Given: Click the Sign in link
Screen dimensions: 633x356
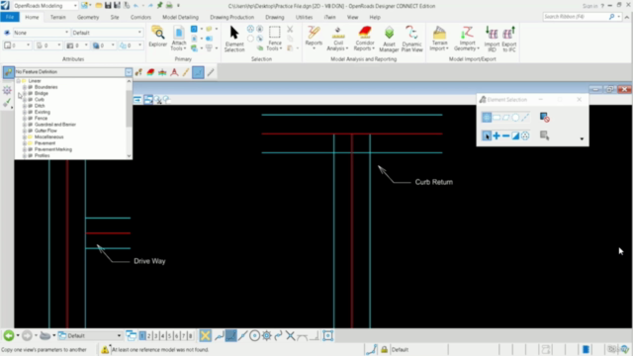Looking at the screenshot, I should (589, 6).
